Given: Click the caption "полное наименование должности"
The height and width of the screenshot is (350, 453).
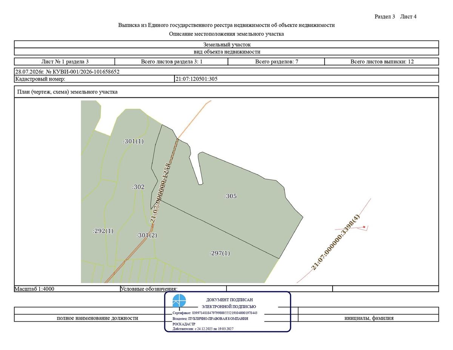Looking at the screenshot, I should tap(97, 318).
